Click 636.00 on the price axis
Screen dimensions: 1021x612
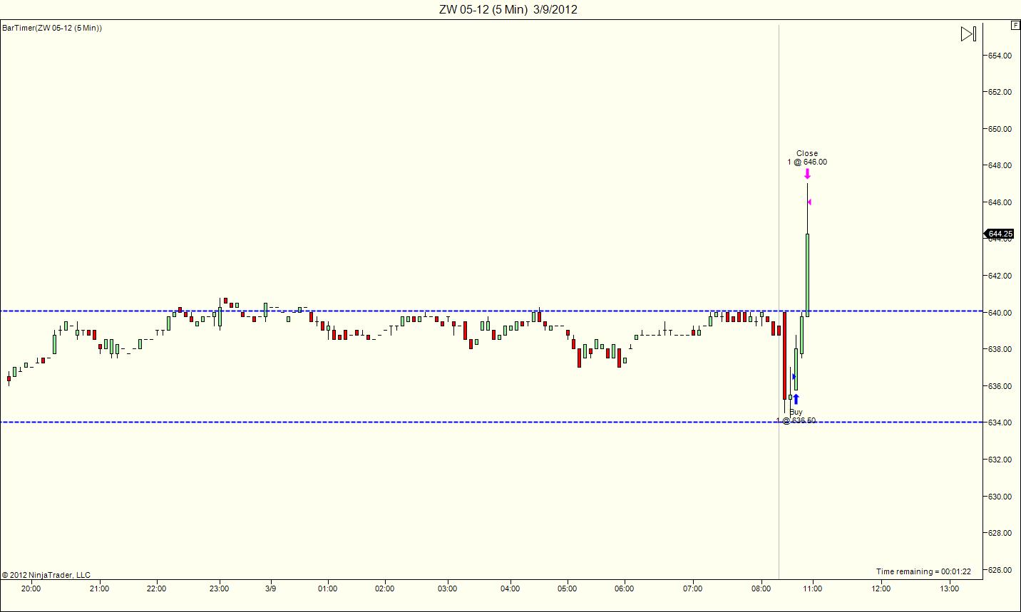pos(1000,386)
